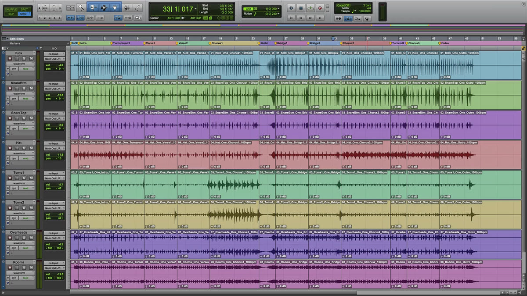The width and height of the screenshot is (527, 296).
Task: Select the Zoomer magnifying glass tool
Action: 81,7
